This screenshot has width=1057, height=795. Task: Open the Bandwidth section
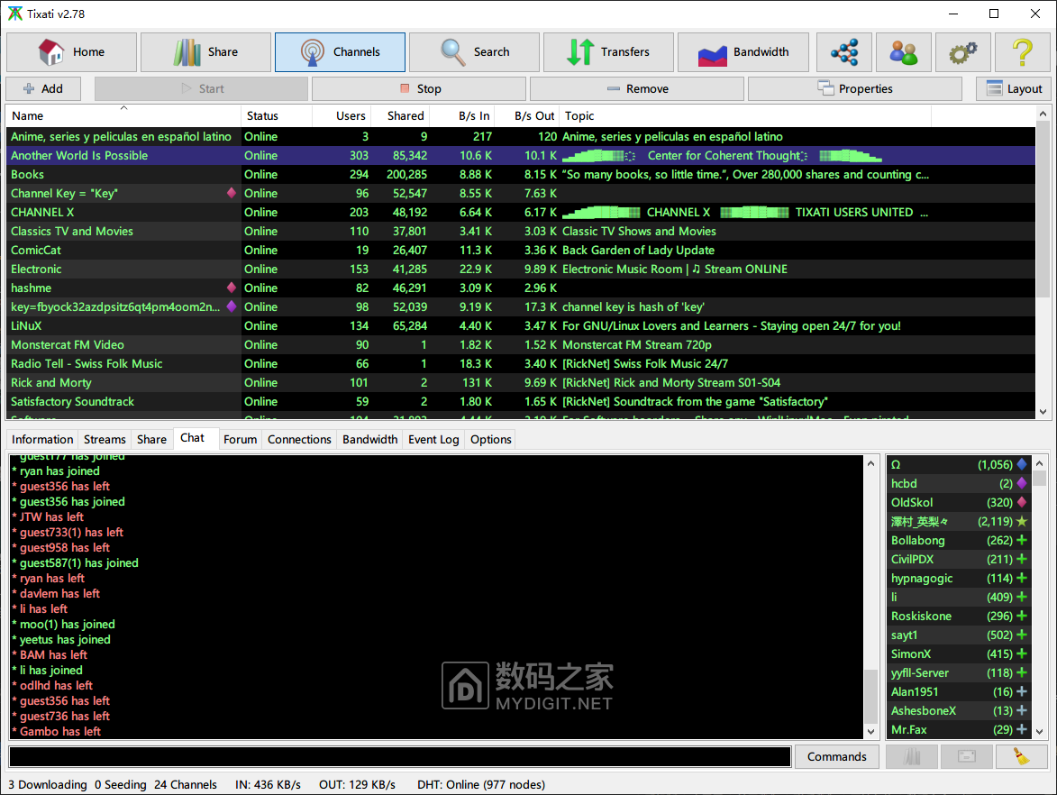coord(743,52)
